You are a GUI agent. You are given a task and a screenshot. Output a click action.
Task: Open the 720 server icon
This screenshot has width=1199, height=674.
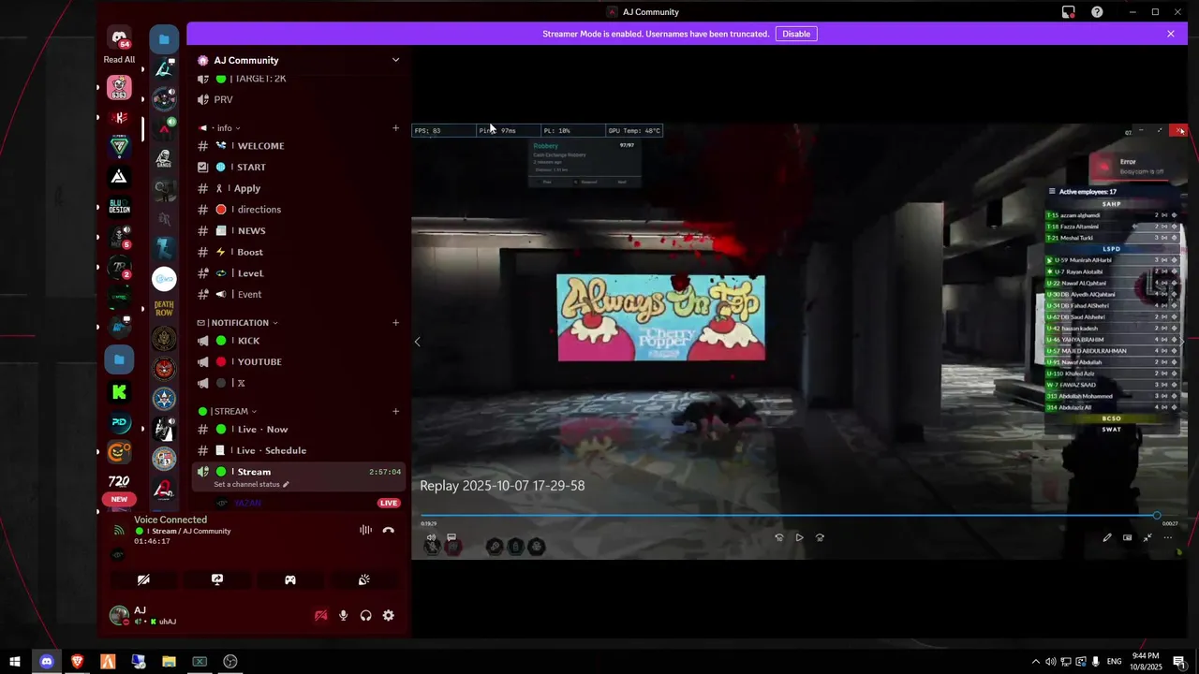point(119,481)
